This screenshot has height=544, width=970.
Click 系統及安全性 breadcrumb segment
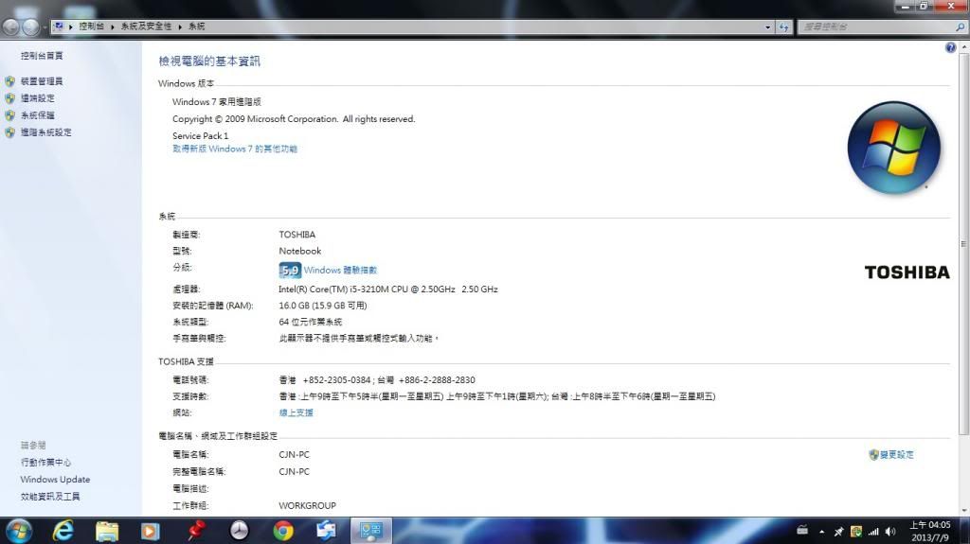tap(146, 26)
